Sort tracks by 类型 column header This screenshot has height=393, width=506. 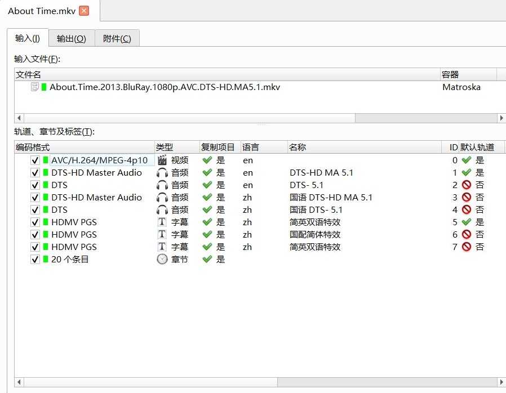[x=177, y=147]
